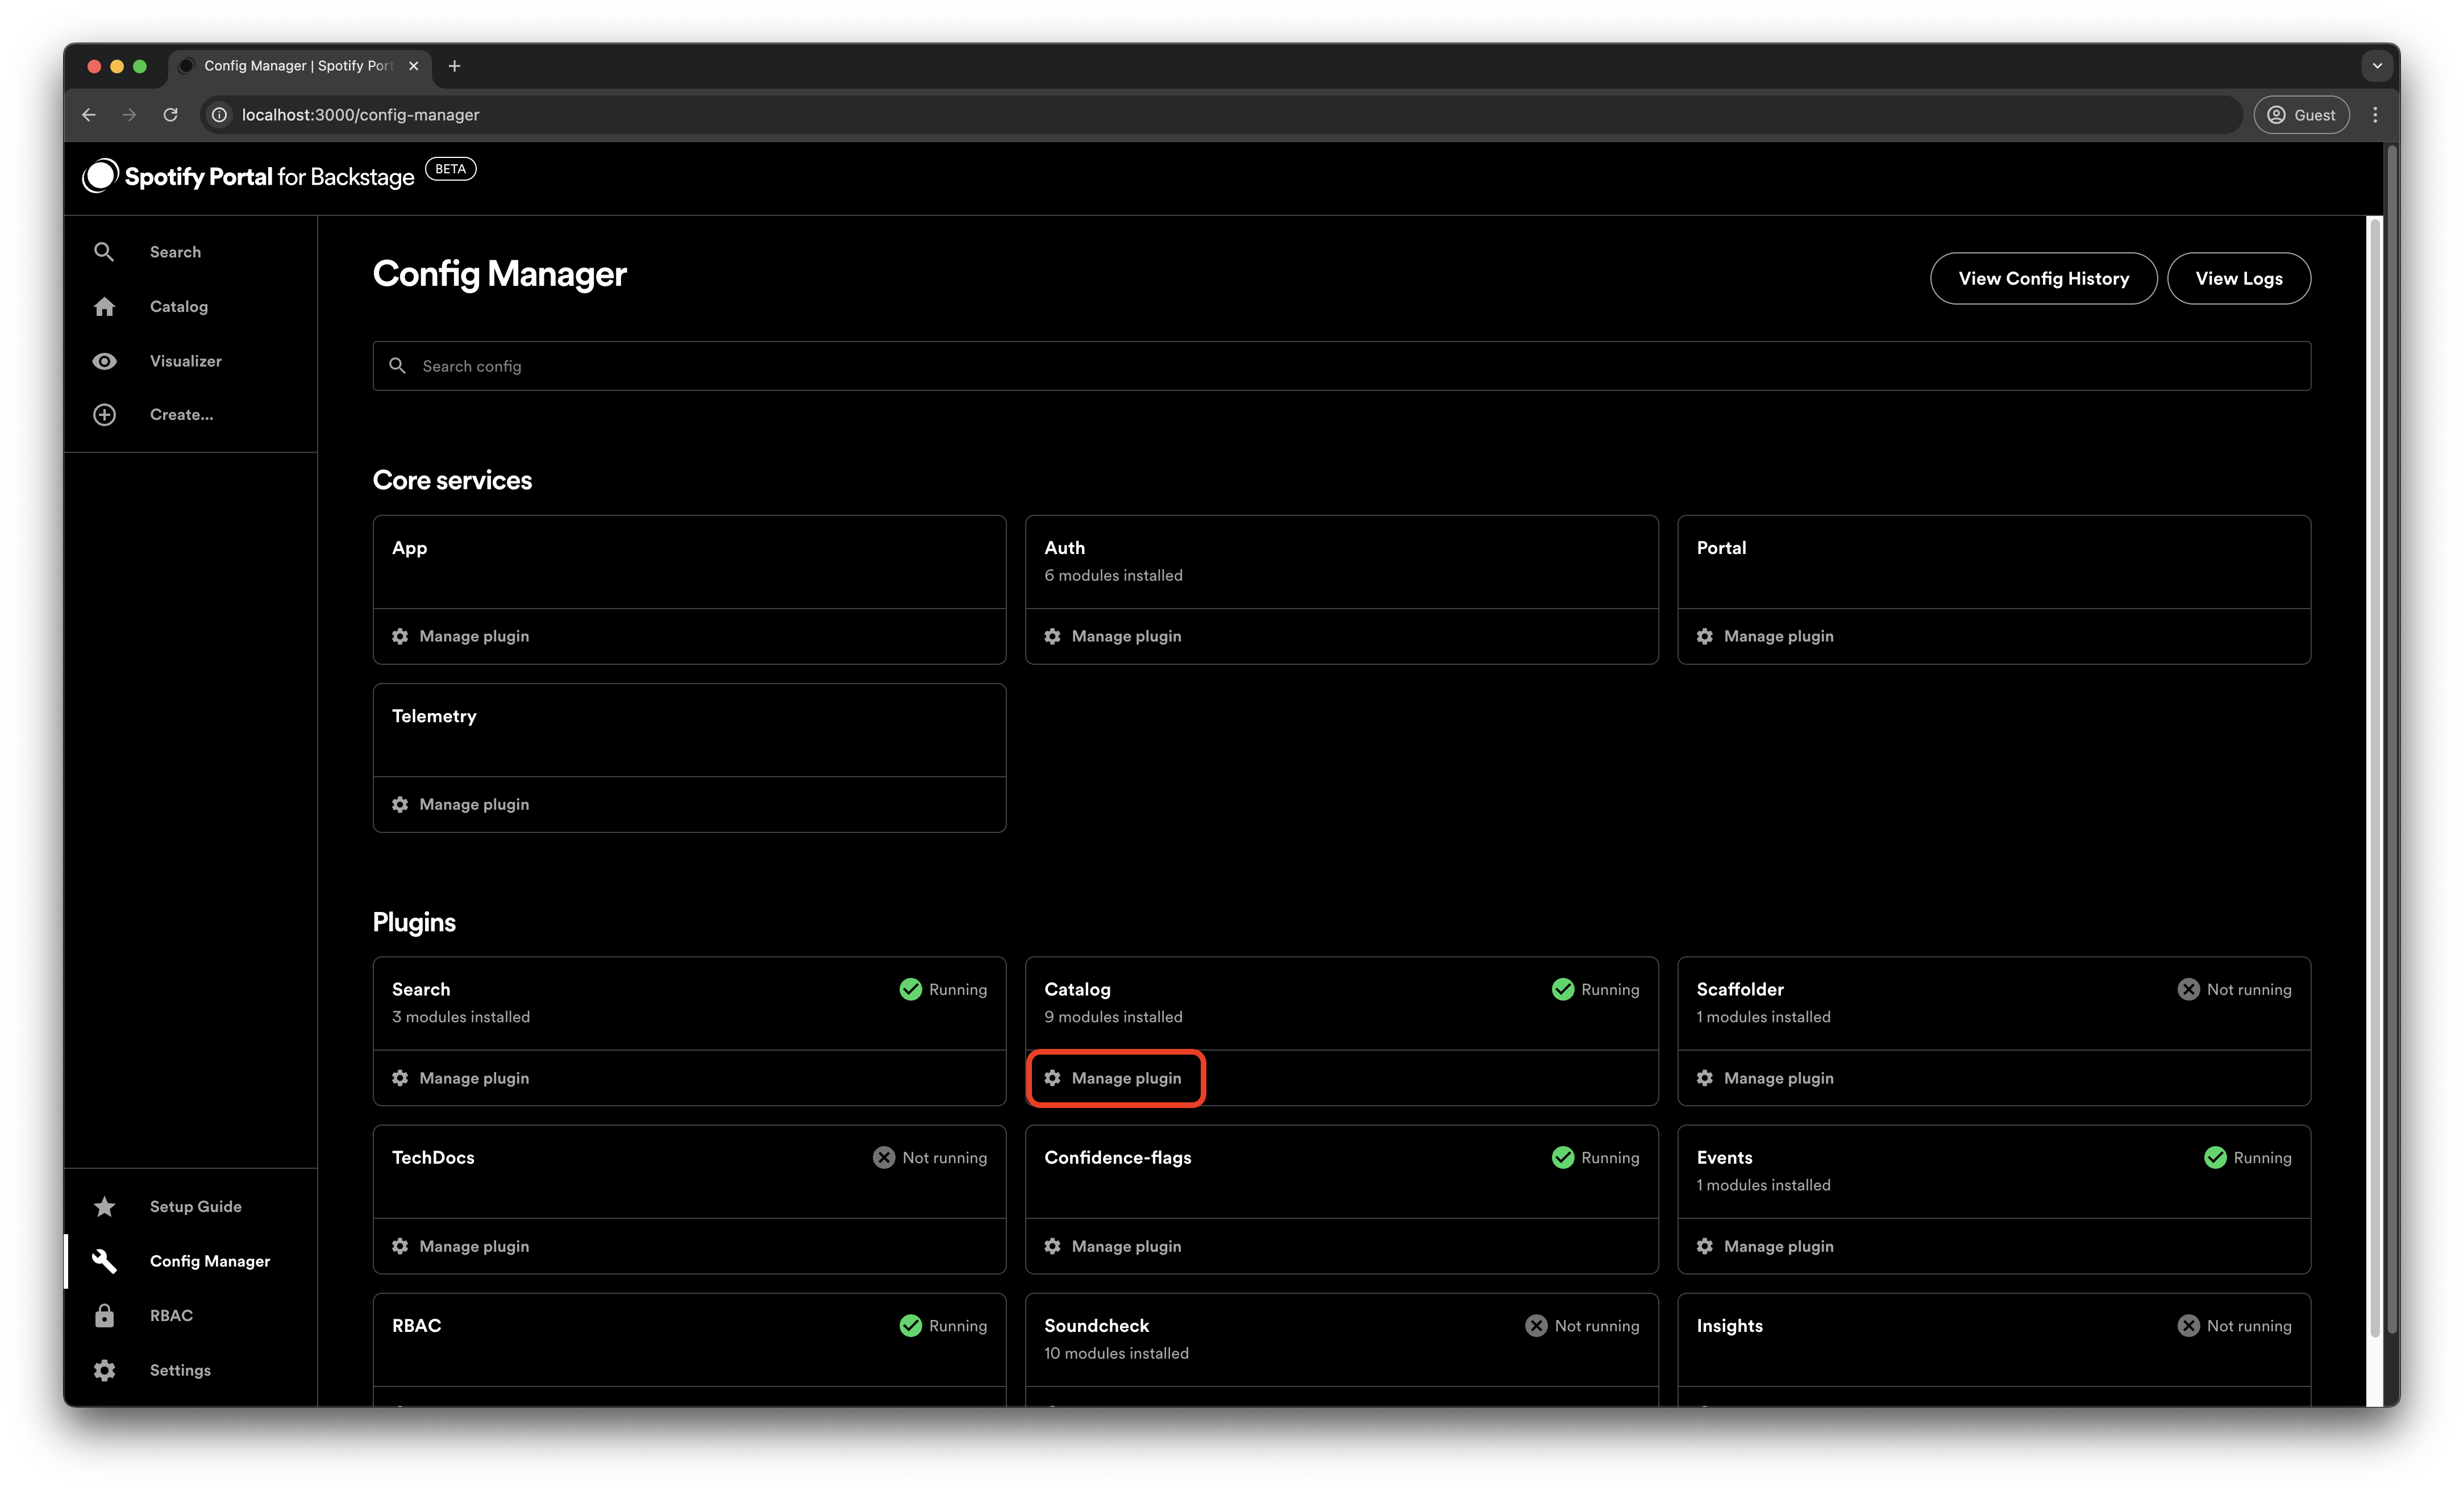Click the RBAC plugin card title
The image size is (2464, 1491).
[416, 1325]
